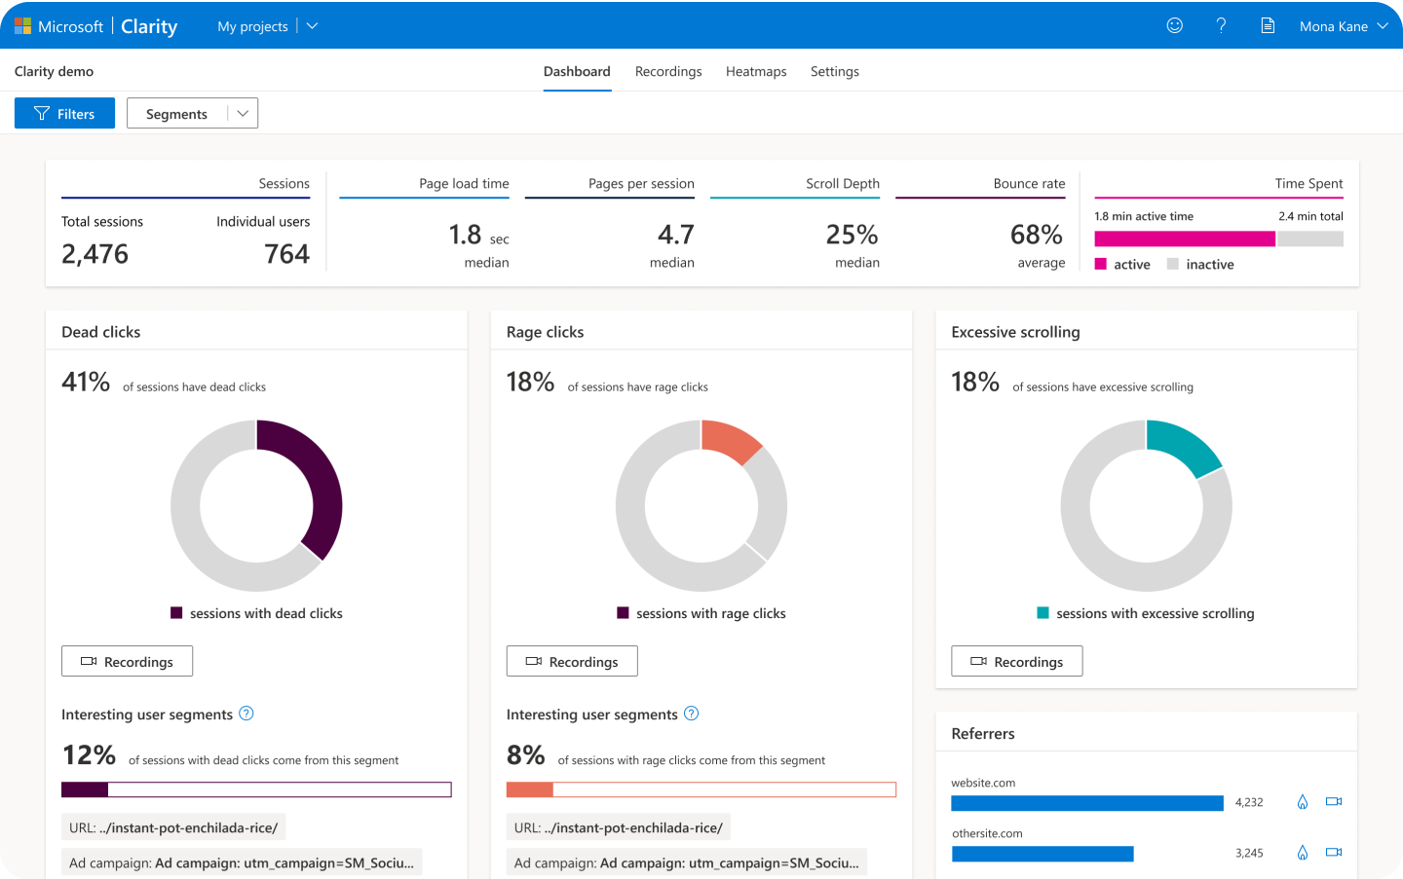Open heatmap icon for website.com referrer
The height and width of the screenshot is (879, 1403).
pyautogui.click(x=1302, y=802)
